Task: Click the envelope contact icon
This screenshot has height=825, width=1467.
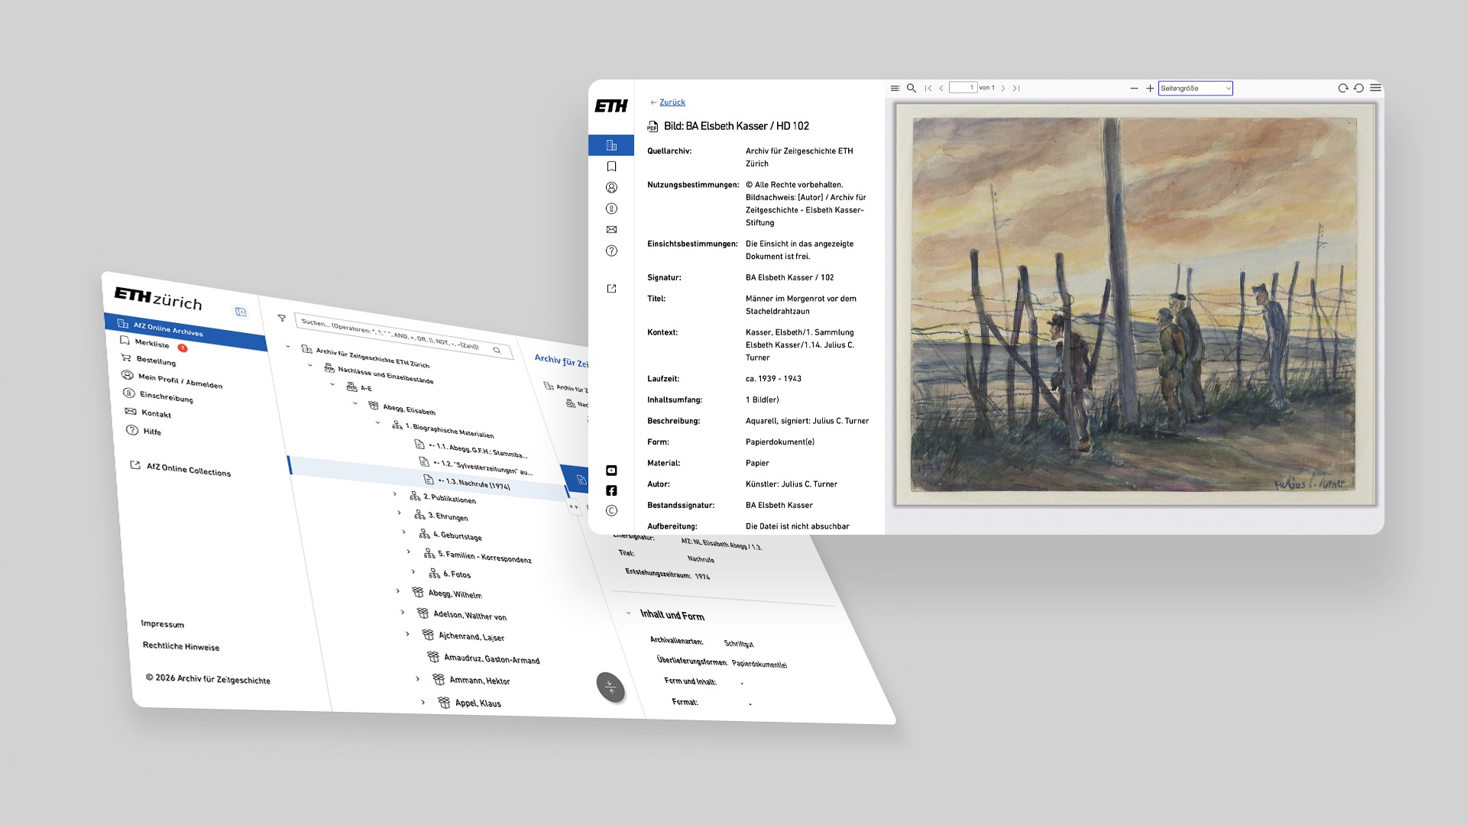Action: (x=611, y=229)
